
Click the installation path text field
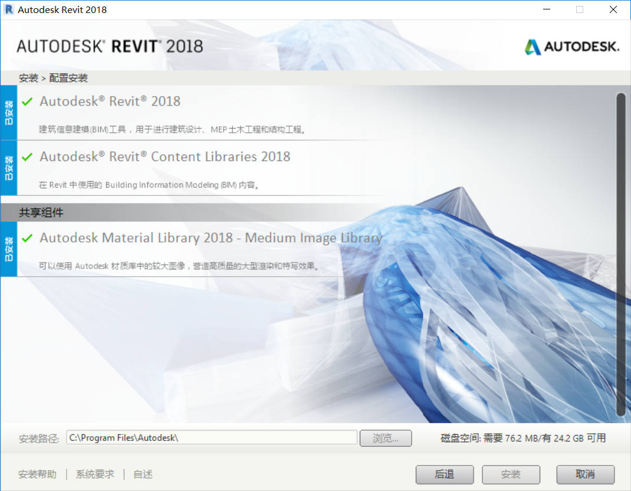point(212,438)
